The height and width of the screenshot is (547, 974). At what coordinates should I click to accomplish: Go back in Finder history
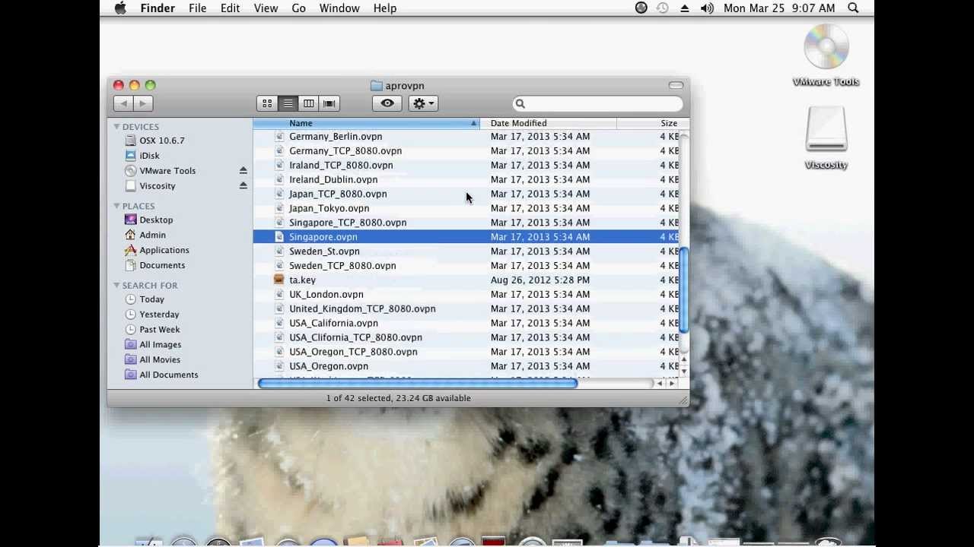coord(123,103)
